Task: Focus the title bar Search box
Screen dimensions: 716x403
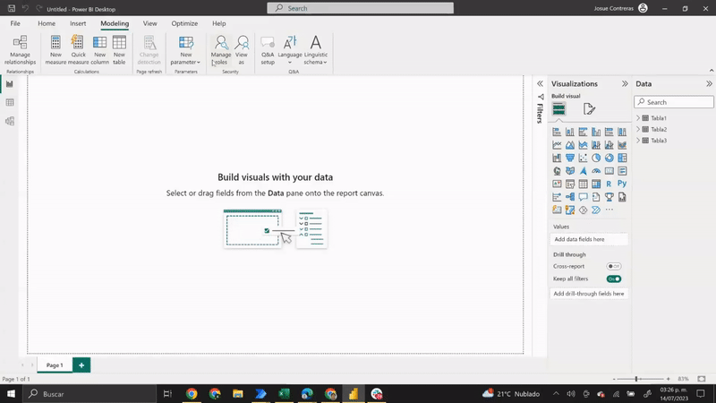Action: tap(361, 8)
